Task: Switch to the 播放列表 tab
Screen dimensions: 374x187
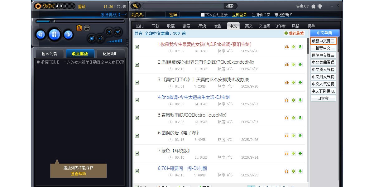Action: pyautogui.click(x=49, y=53)
